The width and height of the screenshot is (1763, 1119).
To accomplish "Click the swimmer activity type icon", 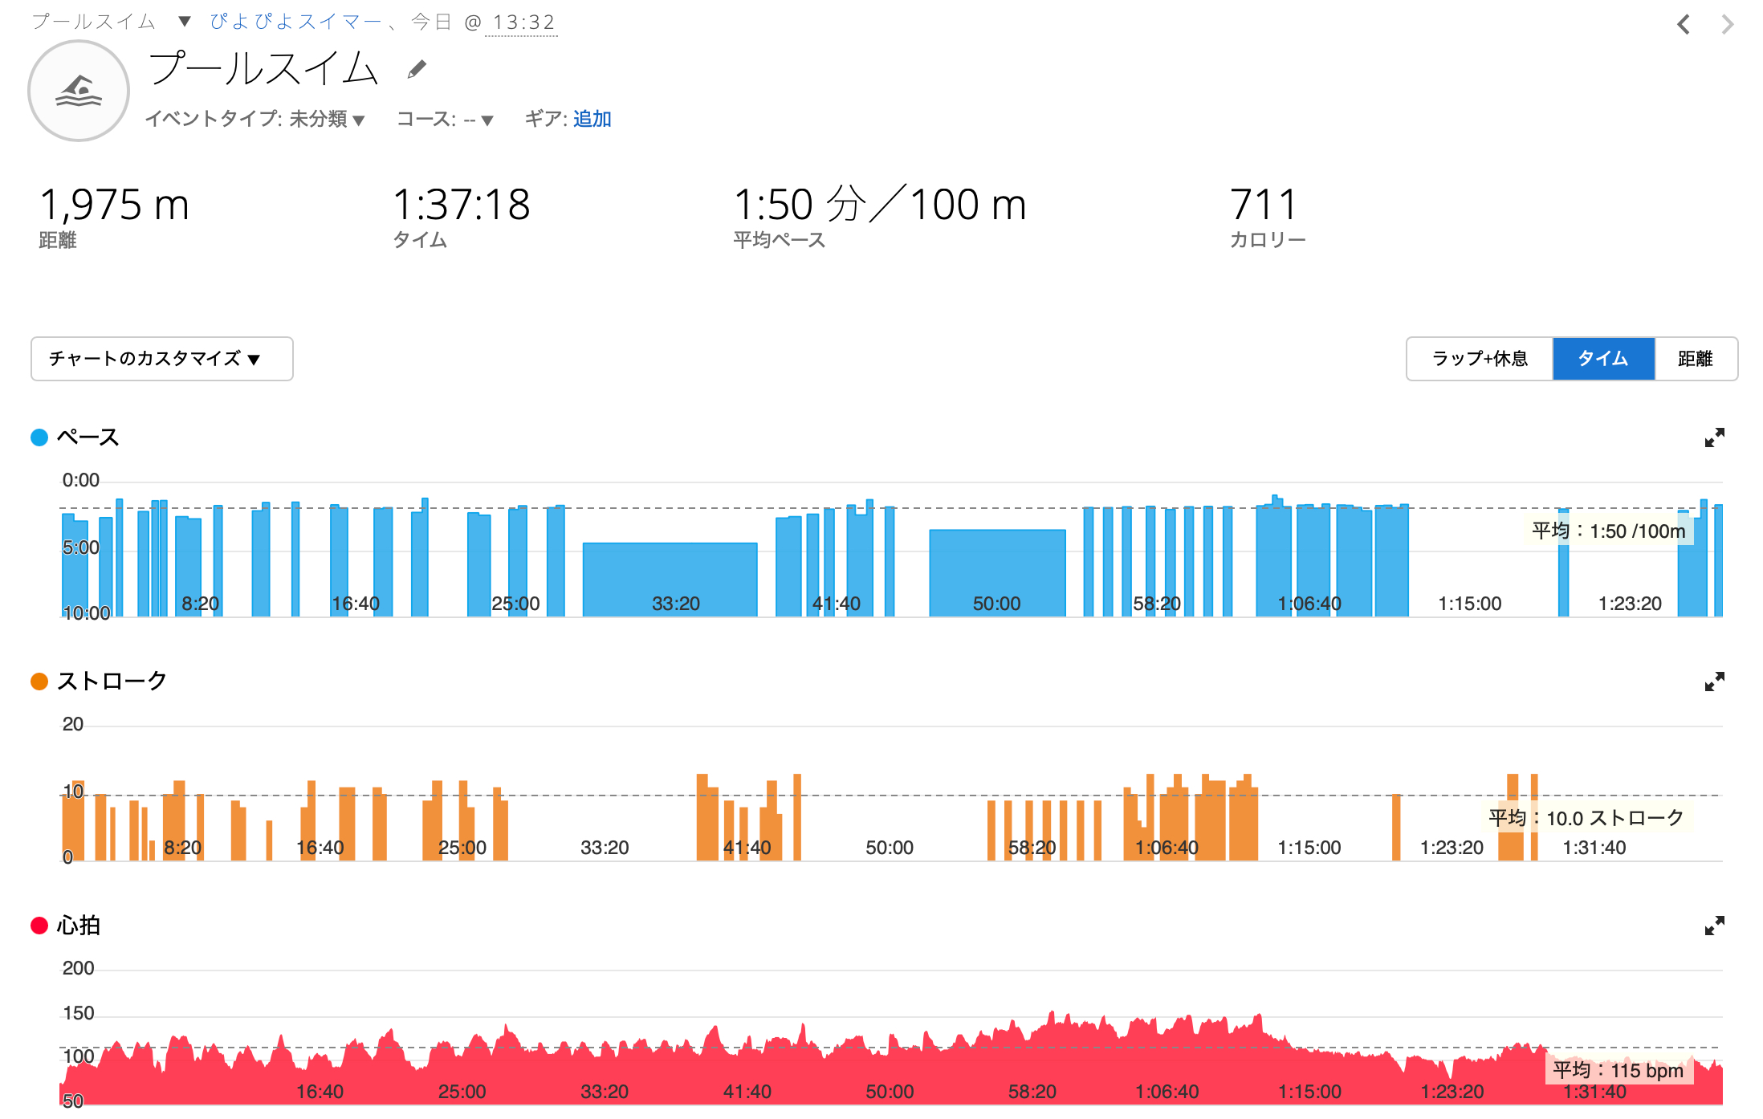I will [79, 91].
